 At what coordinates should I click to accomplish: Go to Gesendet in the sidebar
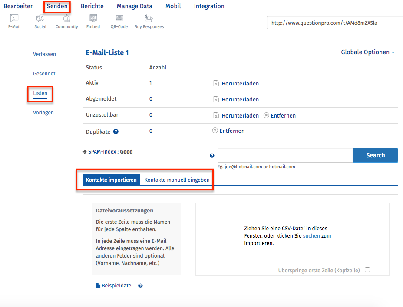(x=44, y=74)
